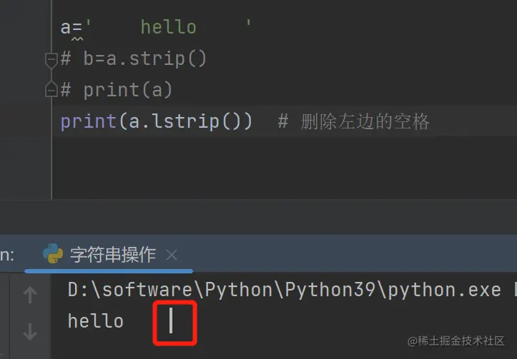Click the 'hello' console output text
The height and width of the screenshot is (359, 517).
point(96,321)
